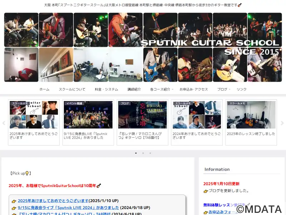Image resolution: width=286 pixels, height=215 pixels.
Task: Click the pointing hand icon beside ブログを更新しました
Action: click(206, 191)
